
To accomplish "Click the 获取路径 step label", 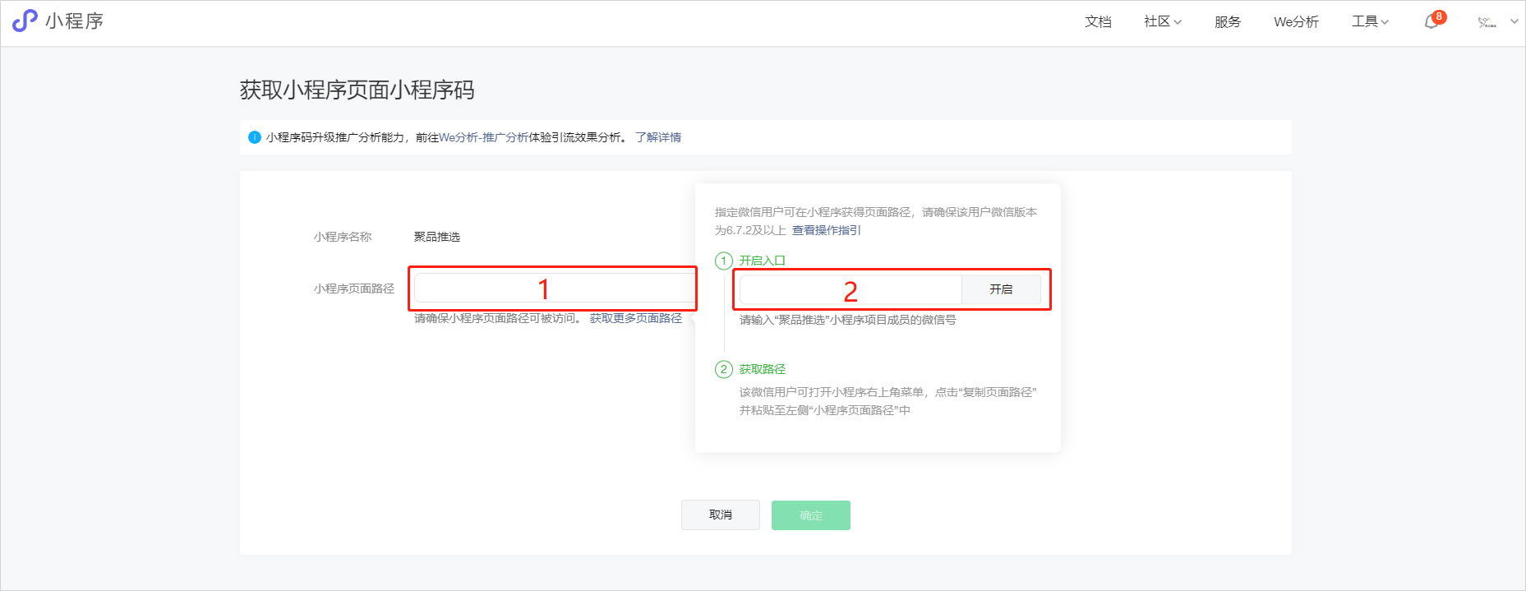I will pos(763,369).
